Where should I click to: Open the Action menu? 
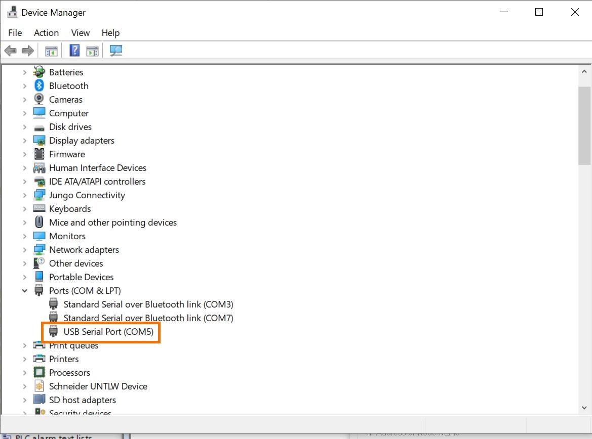pyautogui.click(x=46, y=32)
